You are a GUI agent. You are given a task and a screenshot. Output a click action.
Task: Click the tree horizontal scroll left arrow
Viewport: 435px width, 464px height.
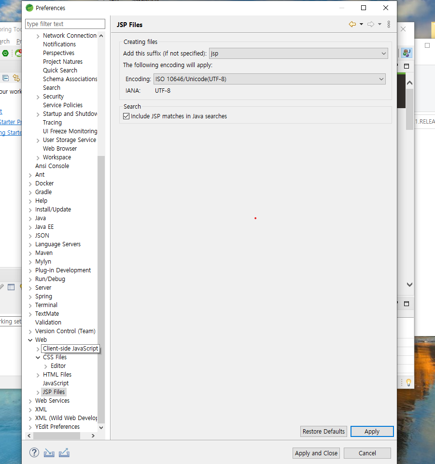pos(29,436)
